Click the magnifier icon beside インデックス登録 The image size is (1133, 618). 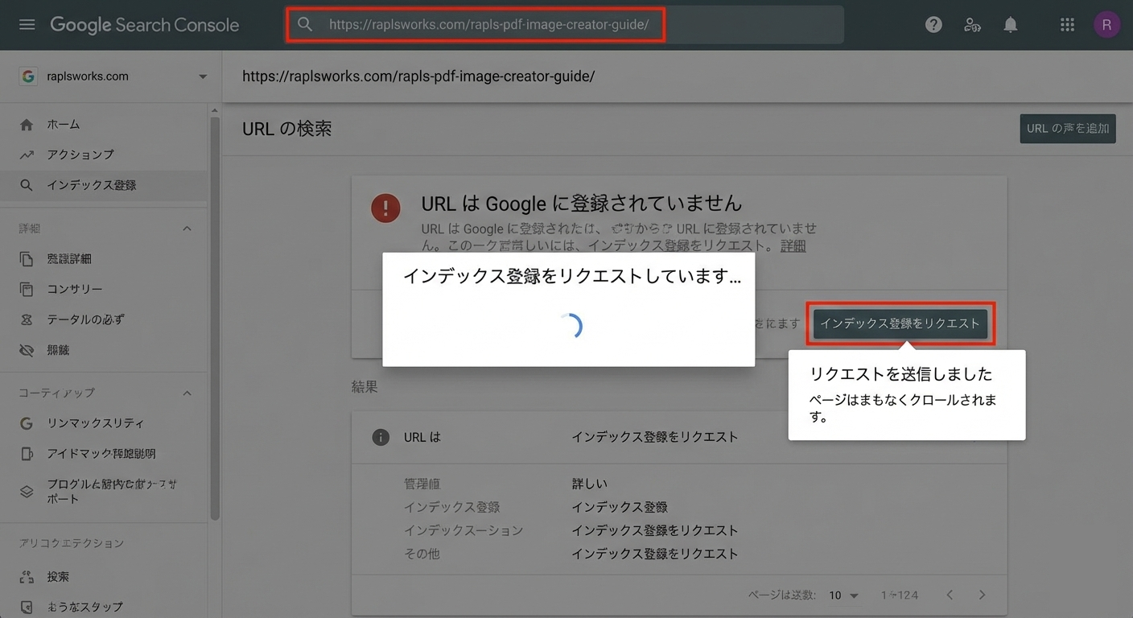pyautogui.click(x=27, y=185)
